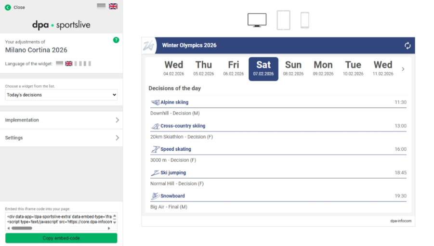Screen dimensions: 434x246
Task: Expand the Settings section
Action: click(61, 138)
